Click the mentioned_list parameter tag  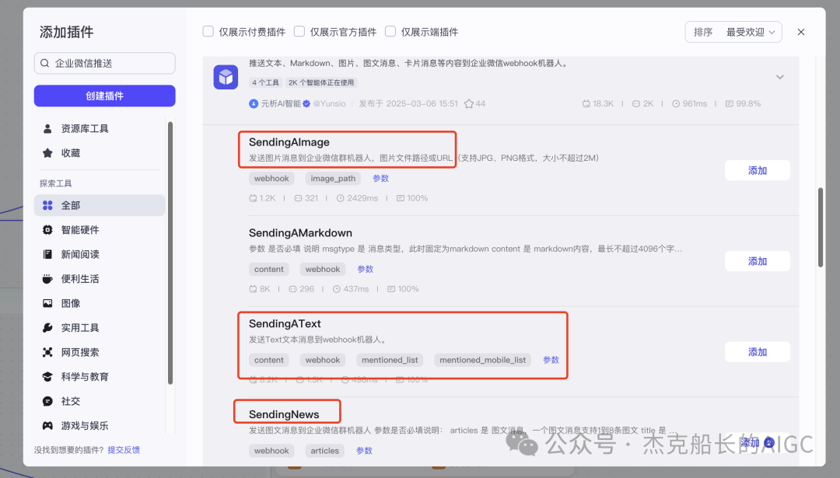390,360
